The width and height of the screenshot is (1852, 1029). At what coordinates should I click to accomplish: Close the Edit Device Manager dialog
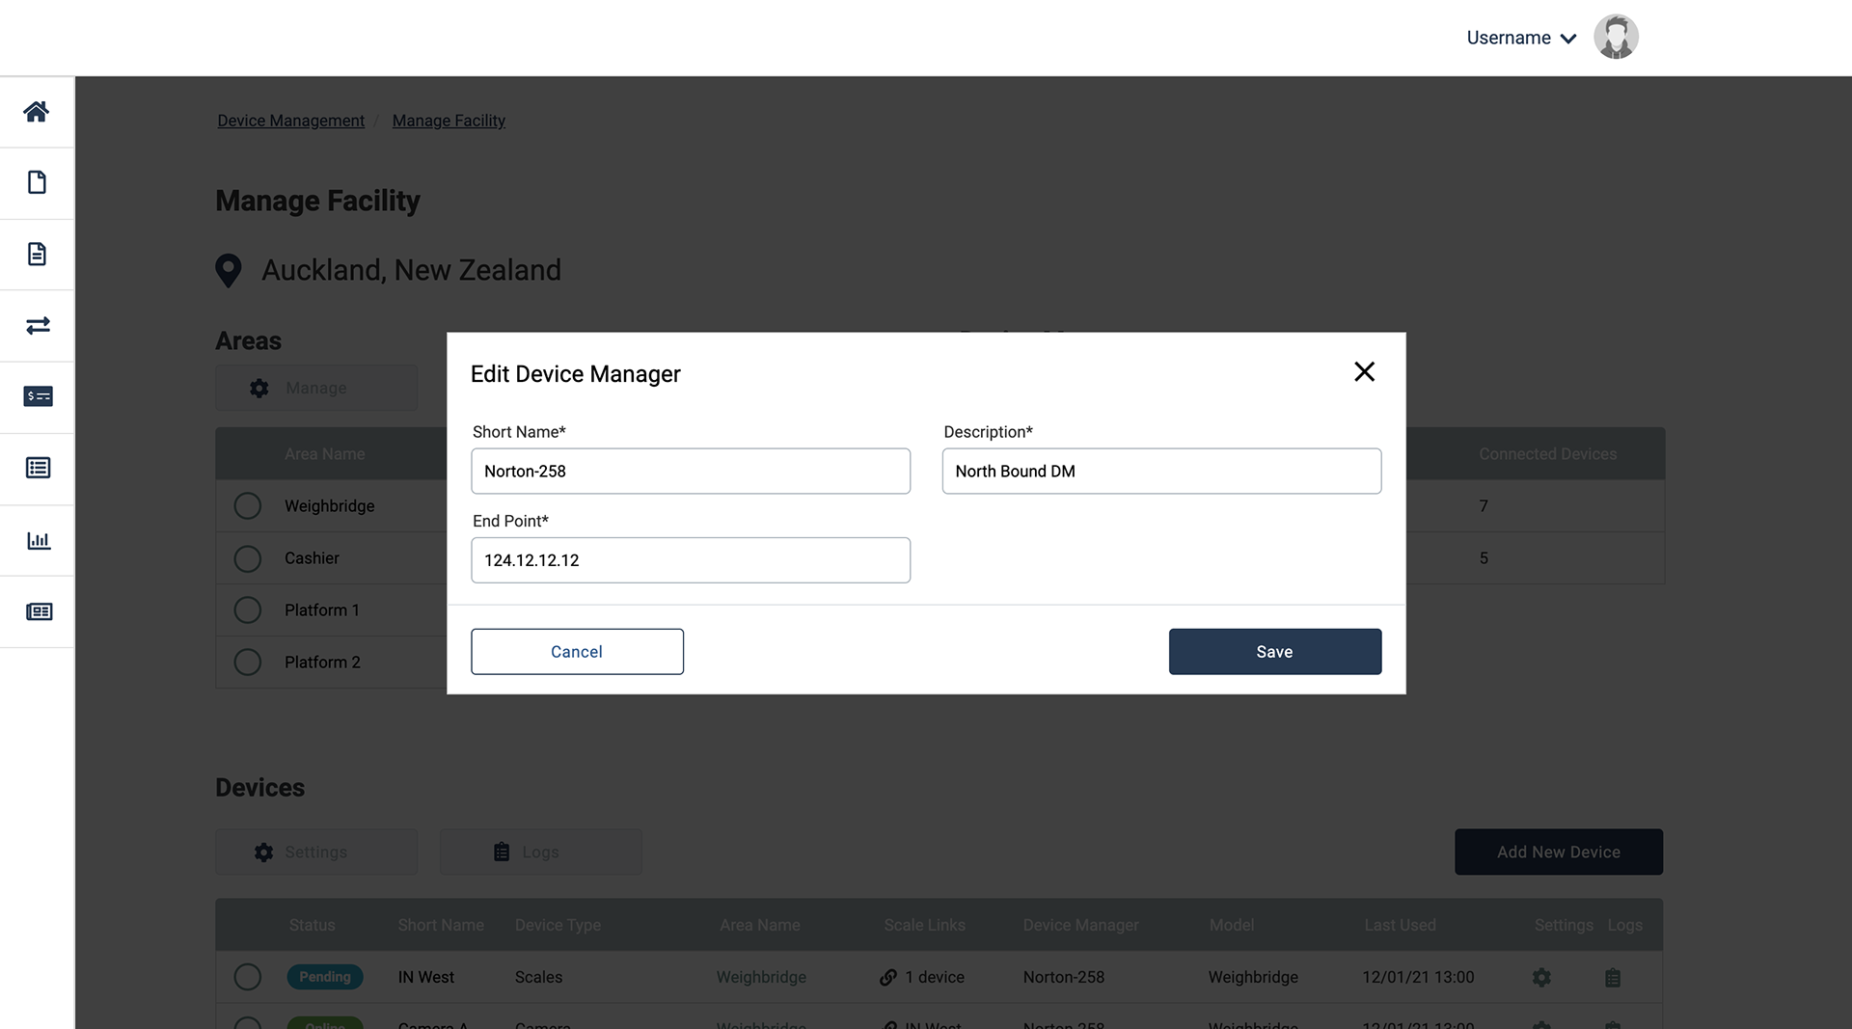(1364, 371)
